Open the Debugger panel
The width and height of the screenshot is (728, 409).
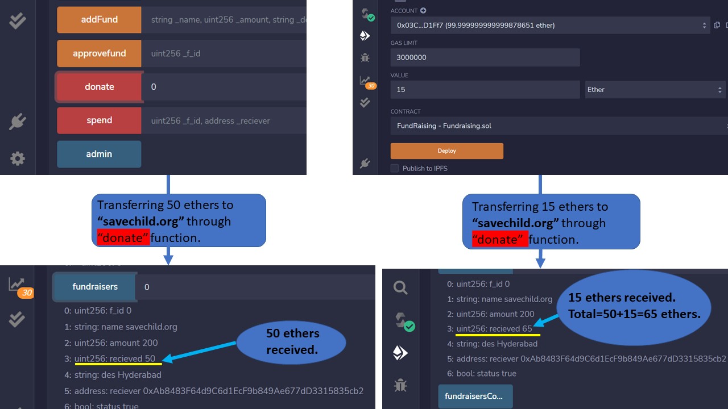[366, 57]
